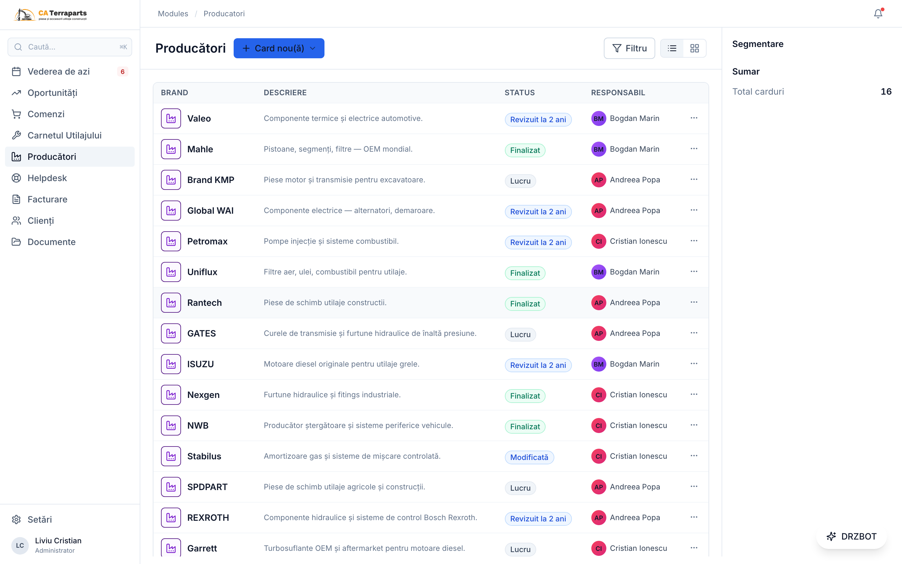Open row options for NWB

point(694,425)
